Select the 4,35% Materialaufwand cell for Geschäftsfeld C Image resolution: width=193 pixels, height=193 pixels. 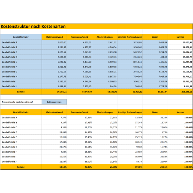54,127
